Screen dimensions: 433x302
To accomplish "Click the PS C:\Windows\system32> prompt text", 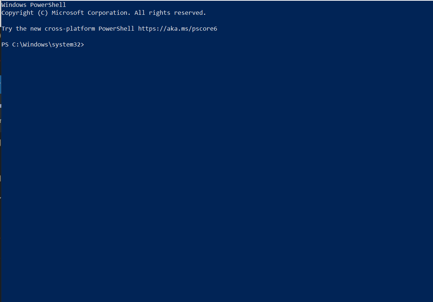I will 42,44.
